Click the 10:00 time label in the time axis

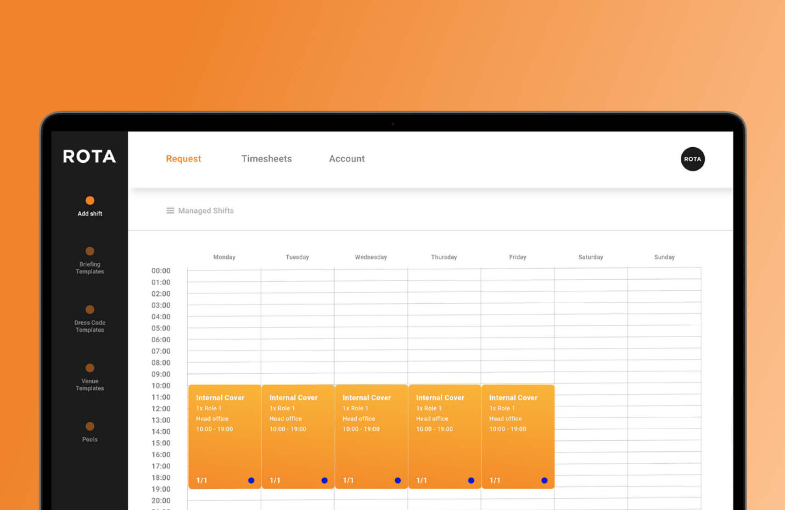[161, 386]
